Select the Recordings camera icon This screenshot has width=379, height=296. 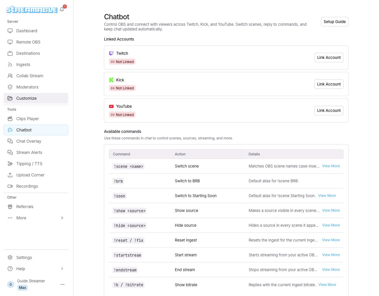pos(10,186)
